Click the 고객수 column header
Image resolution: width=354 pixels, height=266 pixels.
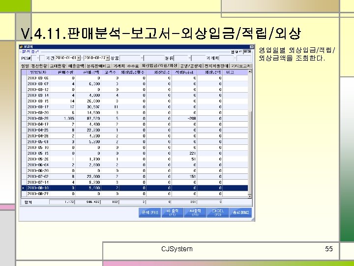pyautogui.click(x=110, y=72)
